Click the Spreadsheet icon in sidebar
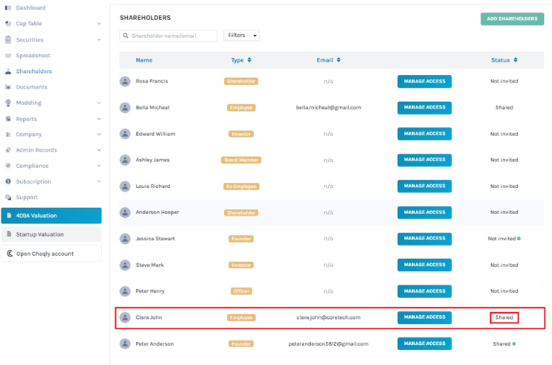Screen dimensions: 552x365 pos(8,56)
